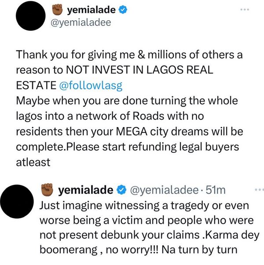Click the fist emoji in the top tweet header

point(57,9)
